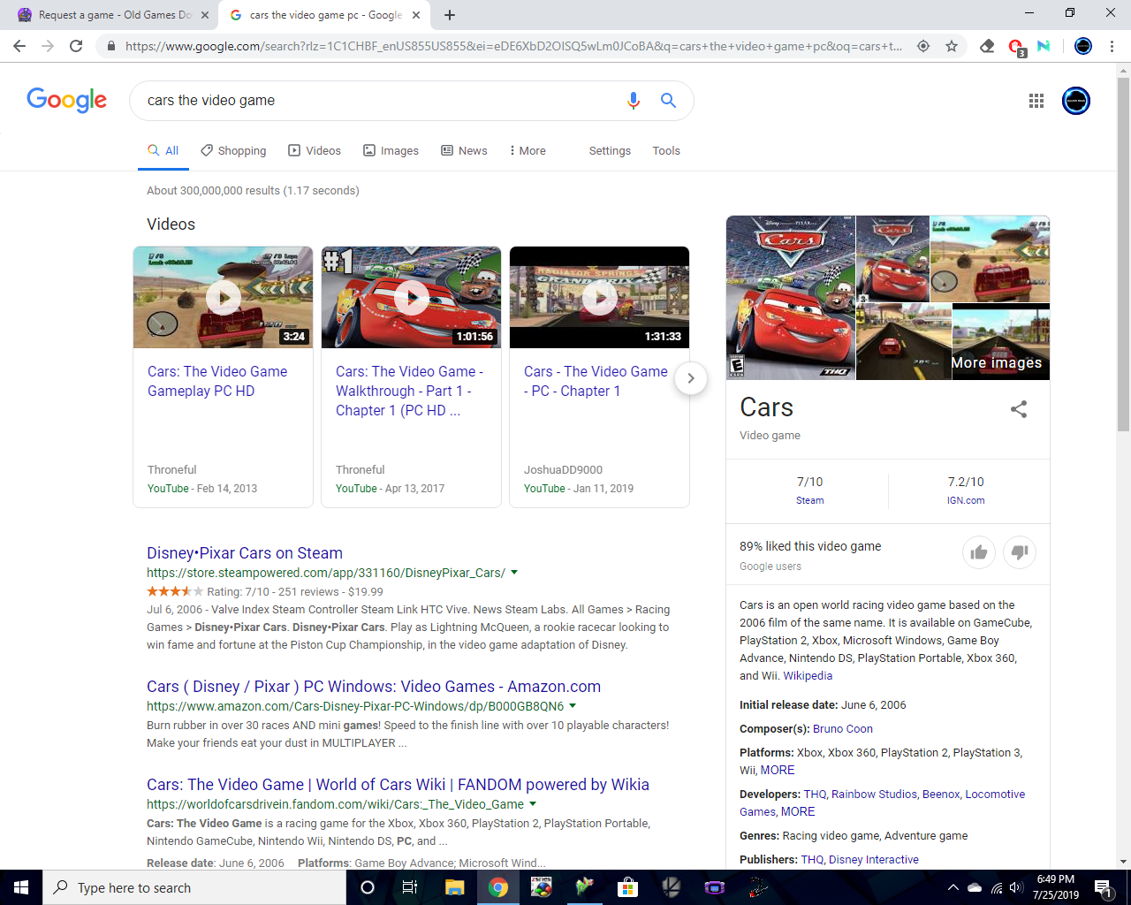Image resolution: width=1131 pixels, height=905 pixels.
Task: Open the Chrome three-dot menu
Action: (1112, 46)
